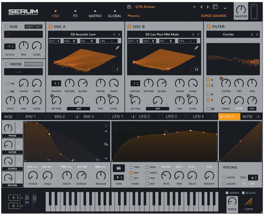
Task: Click the envelope lock icon
Action: 106,125
